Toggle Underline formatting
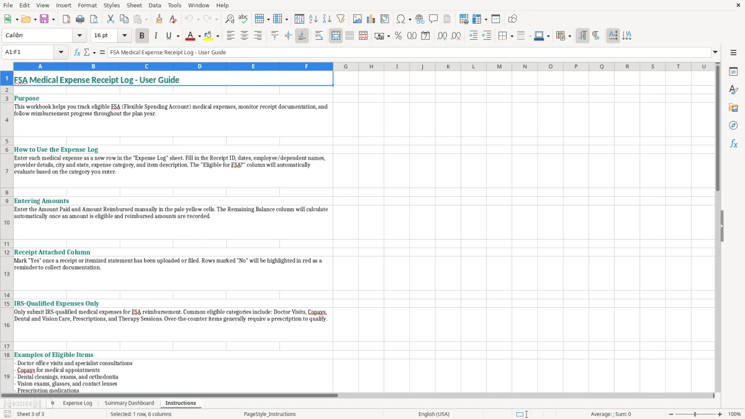 [x=169, y=36]
